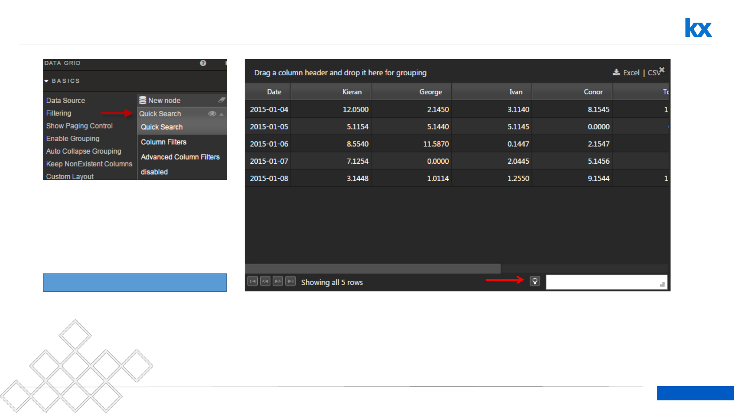Select Advanced Column Filters option
734x413 pixels.
tap(180, 157)
